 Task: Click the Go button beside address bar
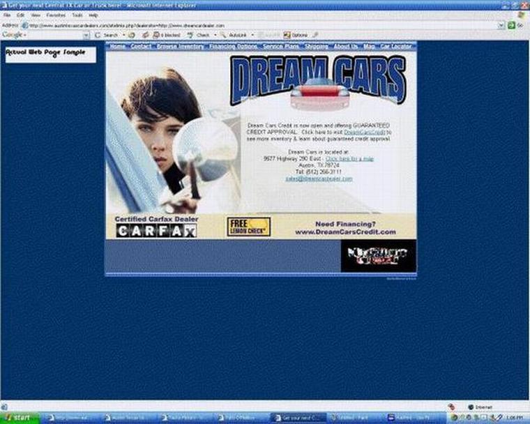(517, 24)
